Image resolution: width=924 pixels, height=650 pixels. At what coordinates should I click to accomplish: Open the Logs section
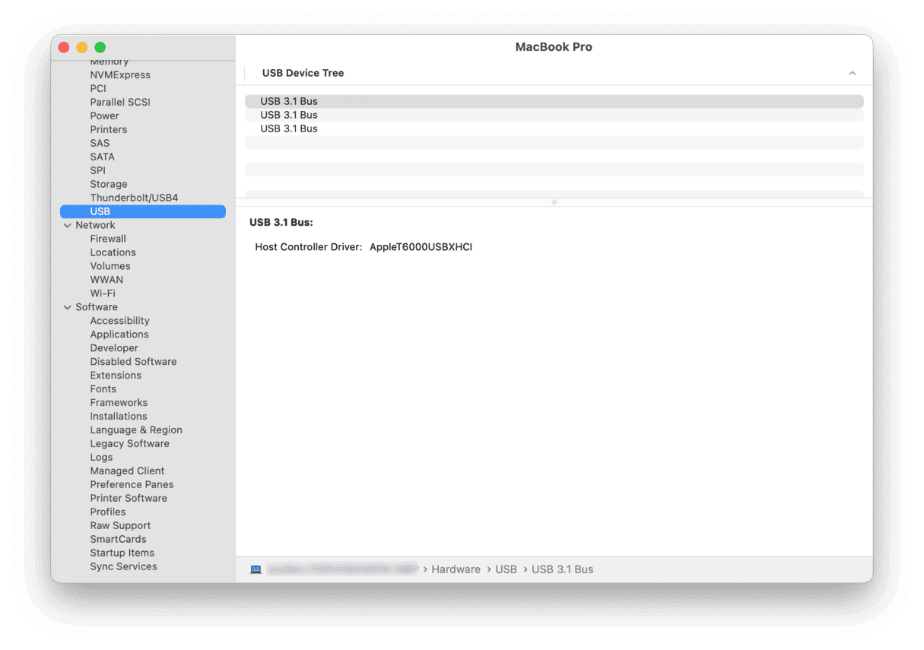(x=101, y=457)
